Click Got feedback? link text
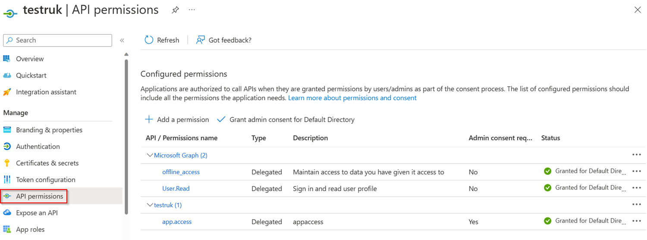 click(230, 40)
